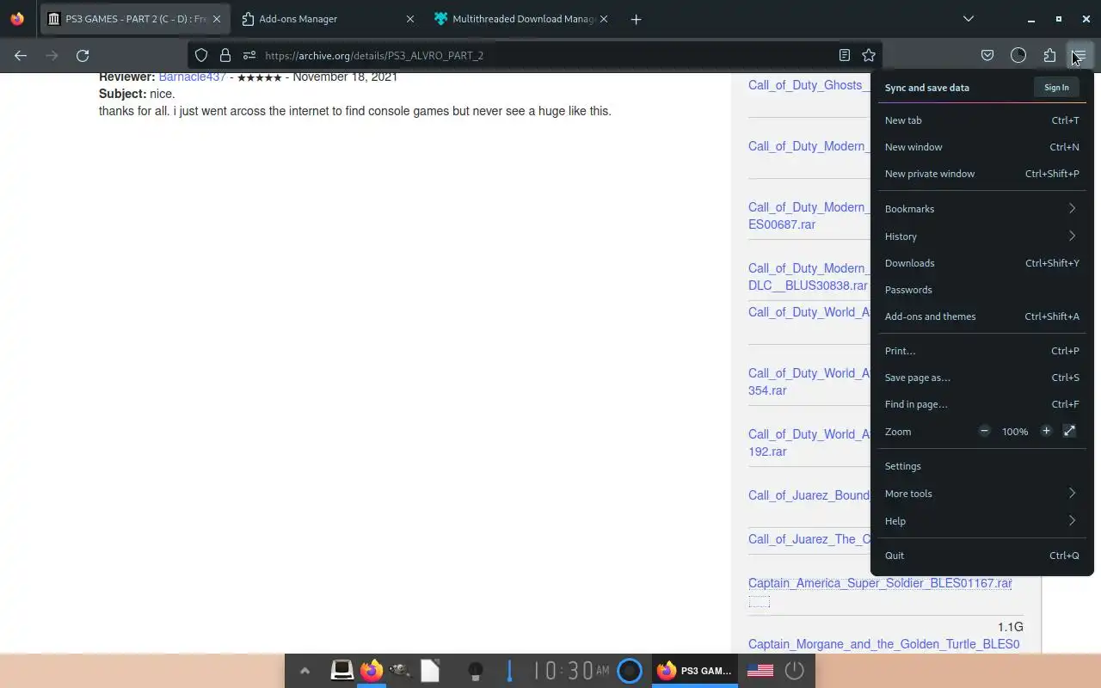Viewport: 1101px width, 688px height.
Task: Go forward with the right arrow
Action: [x=52, y=55]
